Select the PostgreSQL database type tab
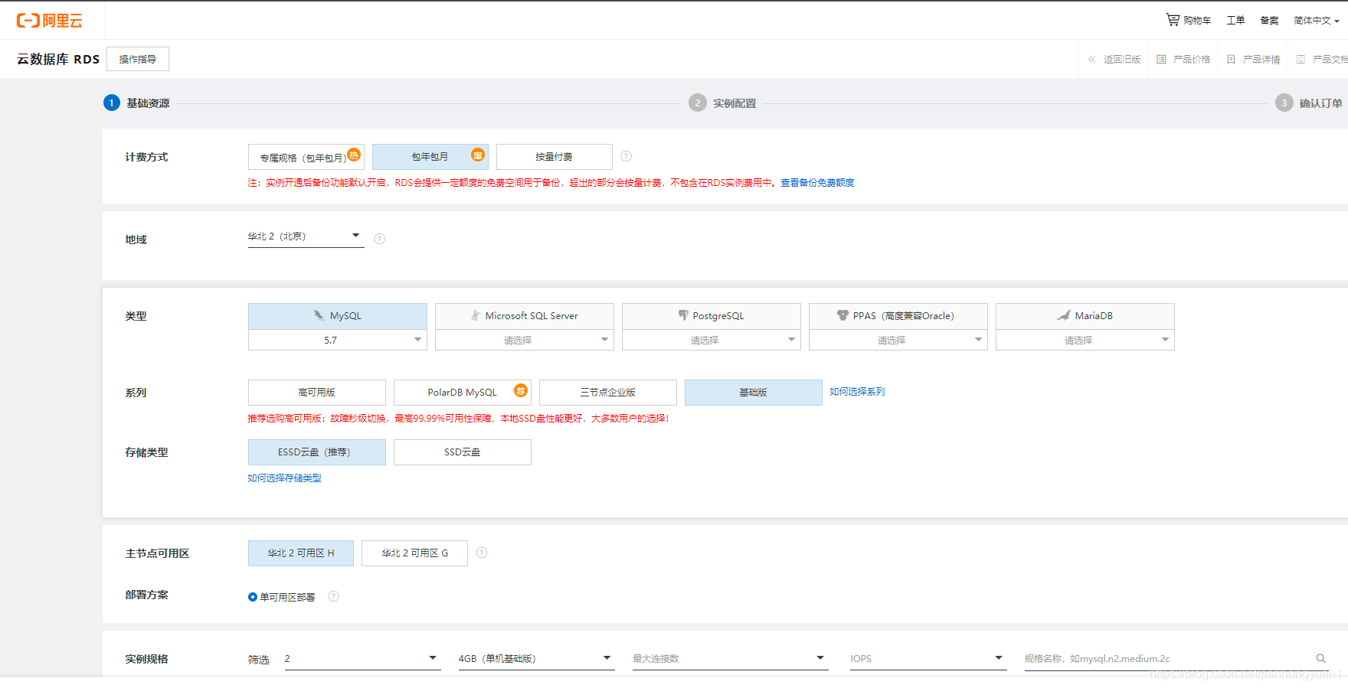Image resolution: width=1348 pixels, height=688 pixels. point(712,316)
